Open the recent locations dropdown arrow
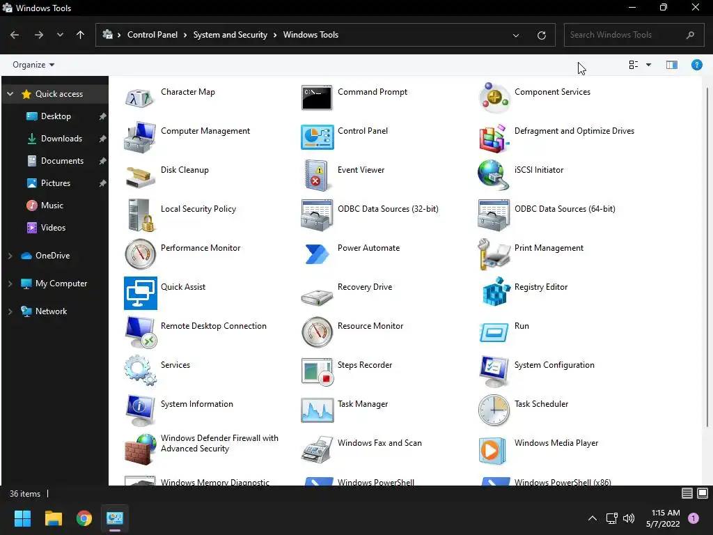Viewport: 713px width, 535px height. (x=60, y=35)
